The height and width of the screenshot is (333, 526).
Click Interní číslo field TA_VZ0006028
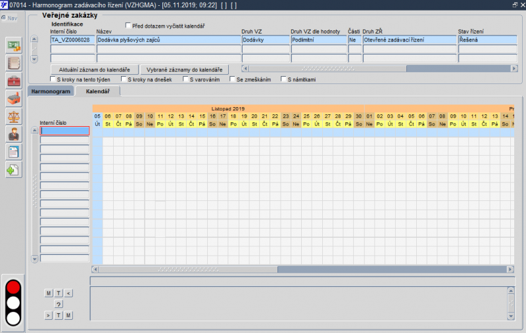(72, 40)
